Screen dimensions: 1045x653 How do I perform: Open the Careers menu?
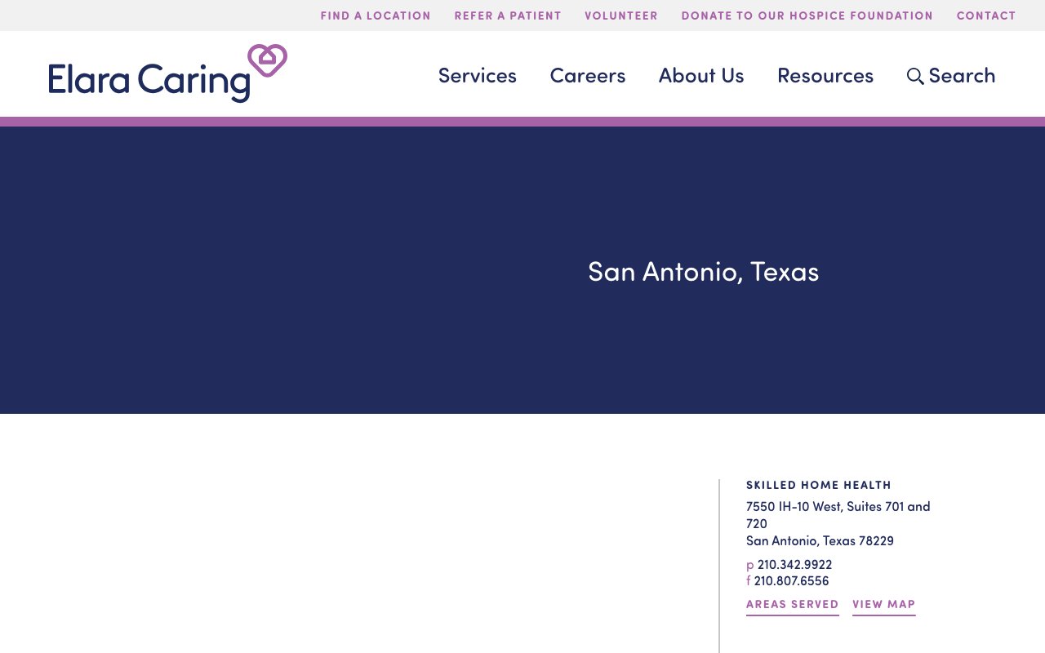588,75
